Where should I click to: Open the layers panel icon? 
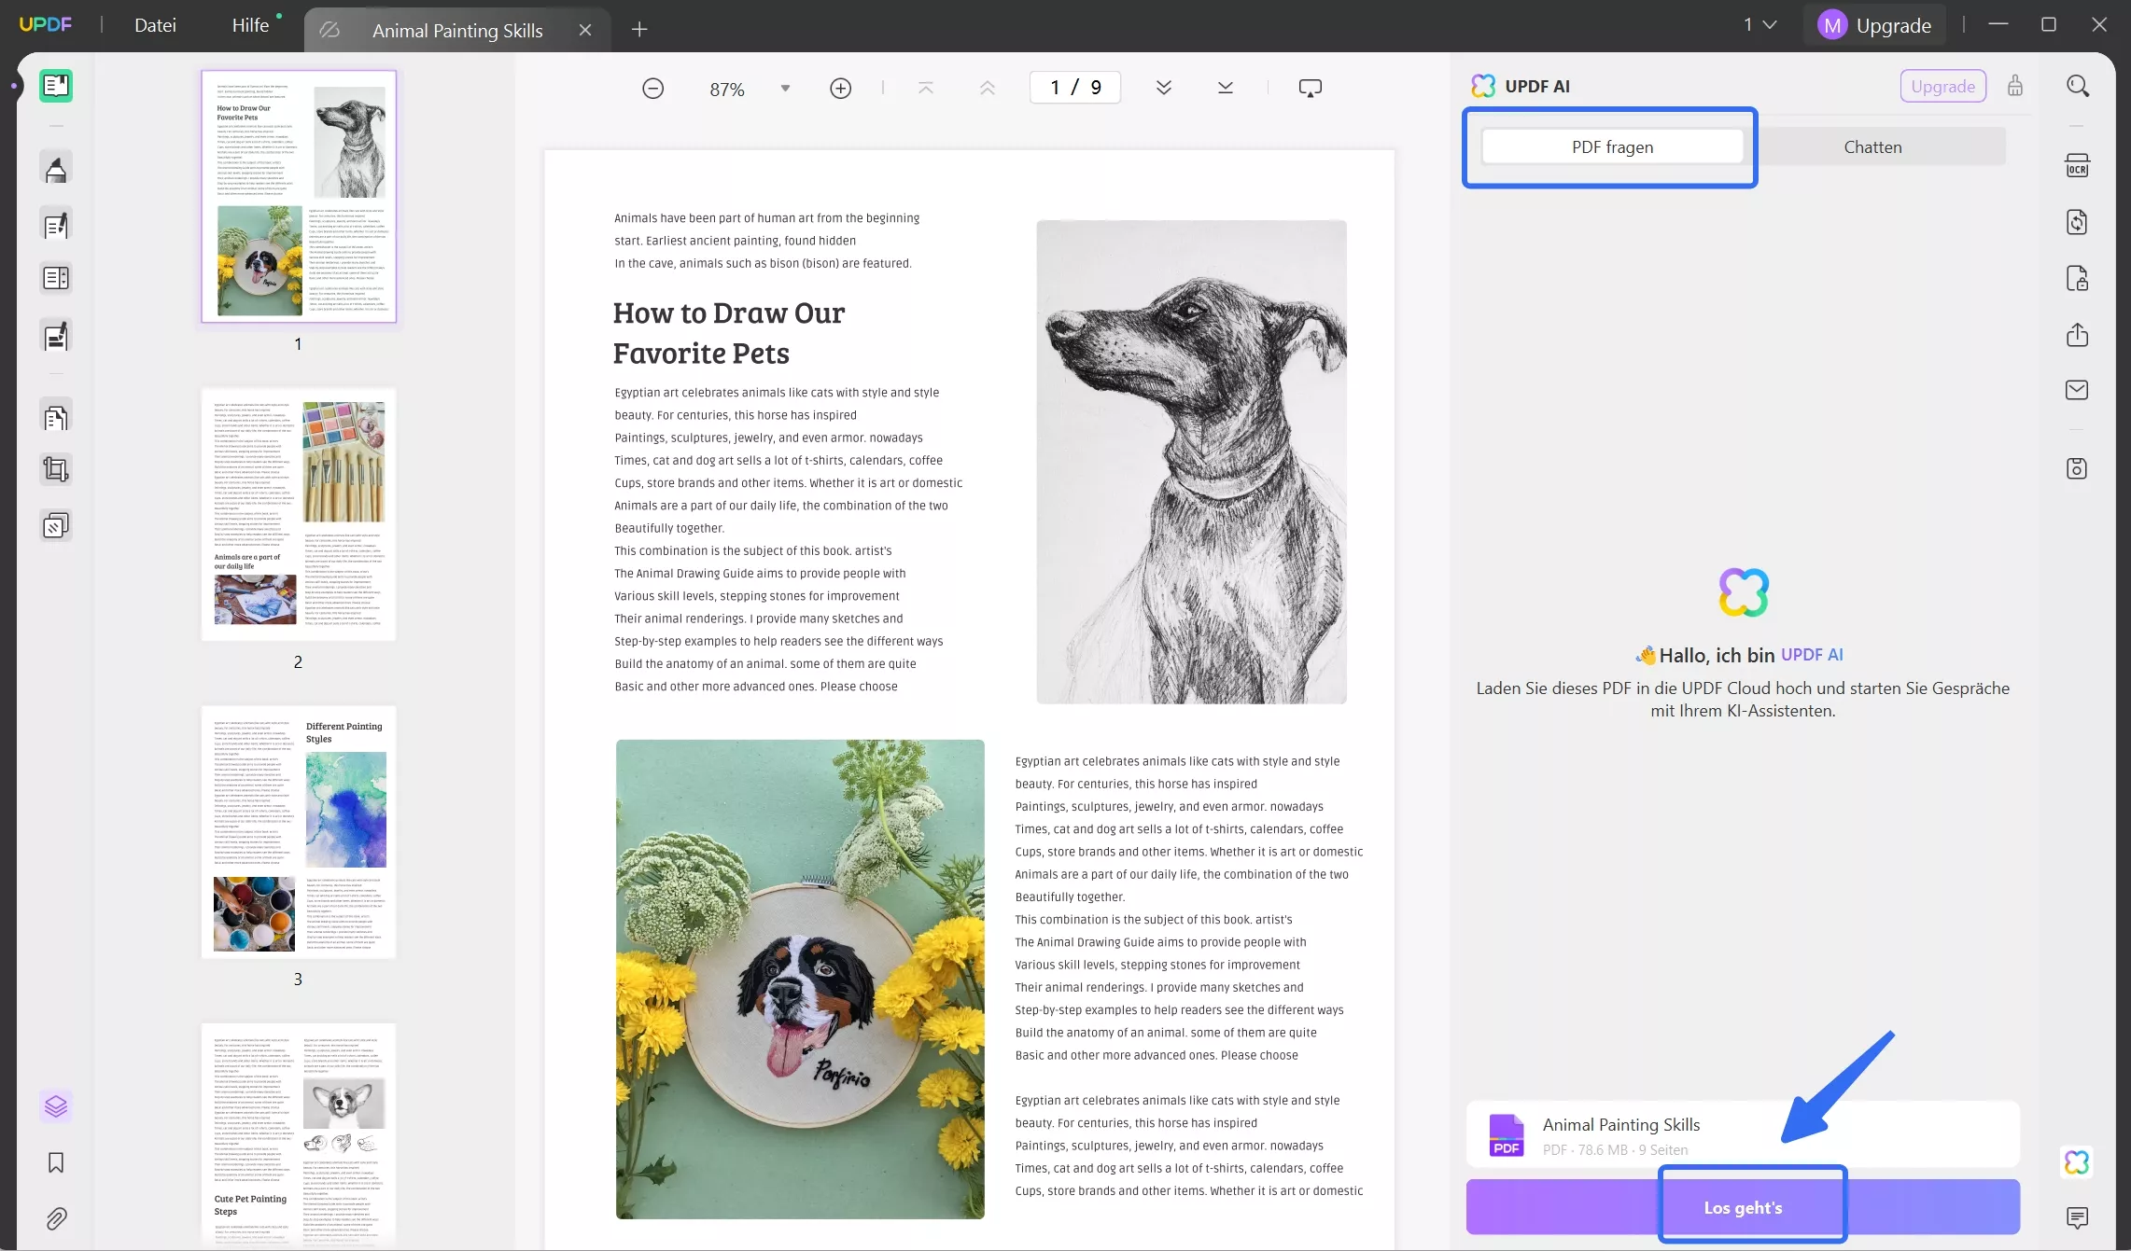click(x=56, y=1106)
